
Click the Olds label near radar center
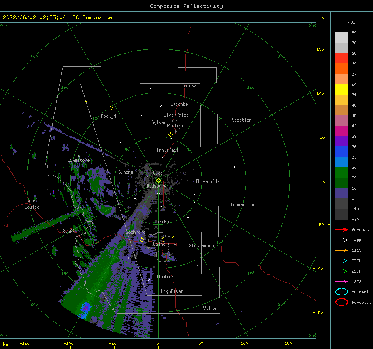158,173
